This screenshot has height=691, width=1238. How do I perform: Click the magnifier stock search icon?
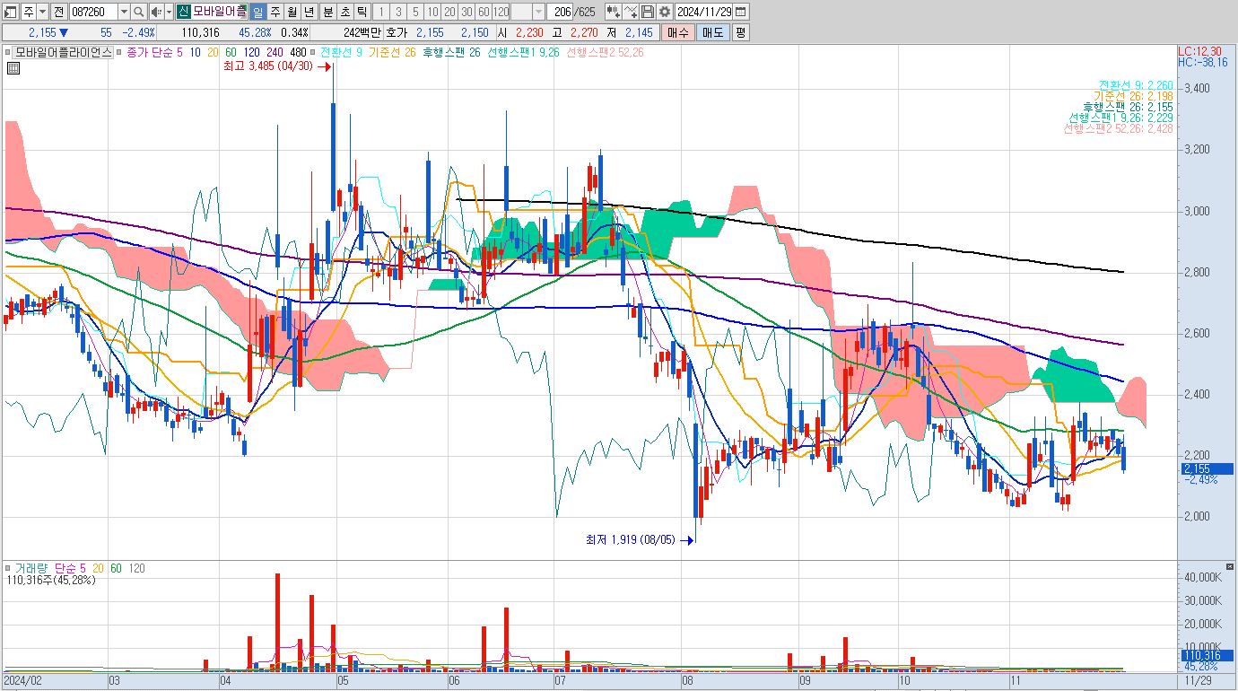pos(139,12)
